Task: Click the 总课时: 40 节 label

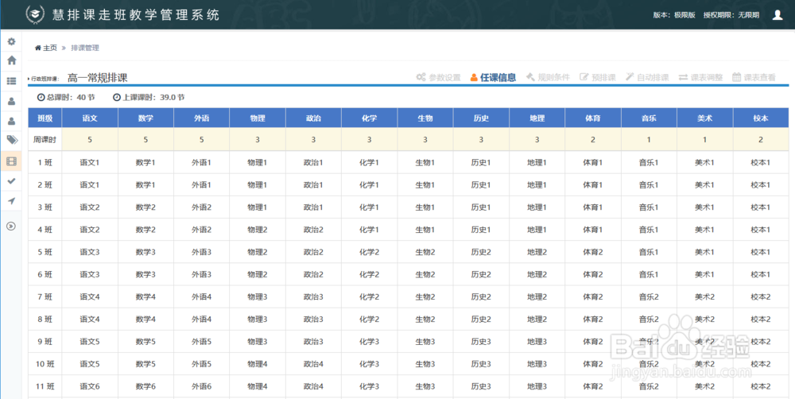Action: (x=66, y=97)
